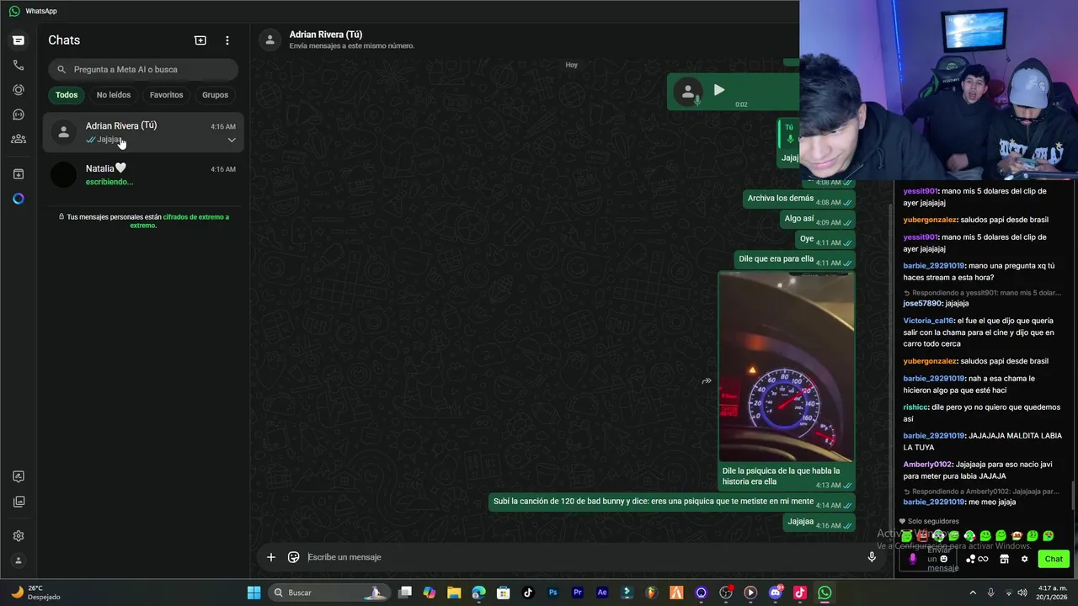This screenshot has width=1078, height=606.
Task: Expand the chevron on Adrian Rivera chat row
Action: [x=232, y=141]
